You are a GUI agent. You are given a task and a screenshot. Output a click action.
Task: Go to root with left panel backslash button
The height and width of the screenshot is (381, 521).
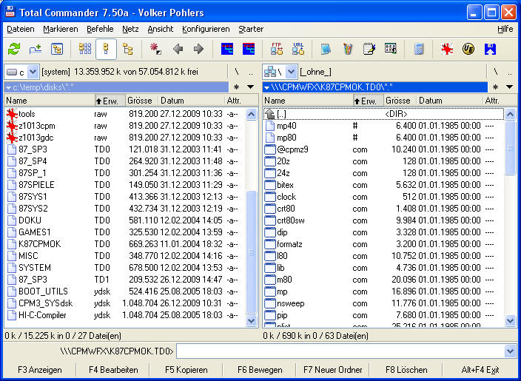(x=237, y=72)
